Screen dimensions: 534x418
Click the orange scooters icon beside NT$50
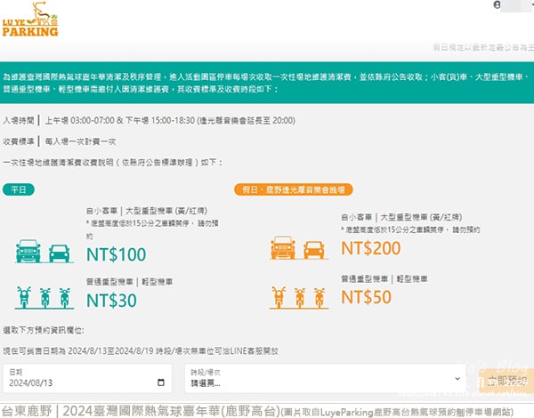(x=299, y=298)
